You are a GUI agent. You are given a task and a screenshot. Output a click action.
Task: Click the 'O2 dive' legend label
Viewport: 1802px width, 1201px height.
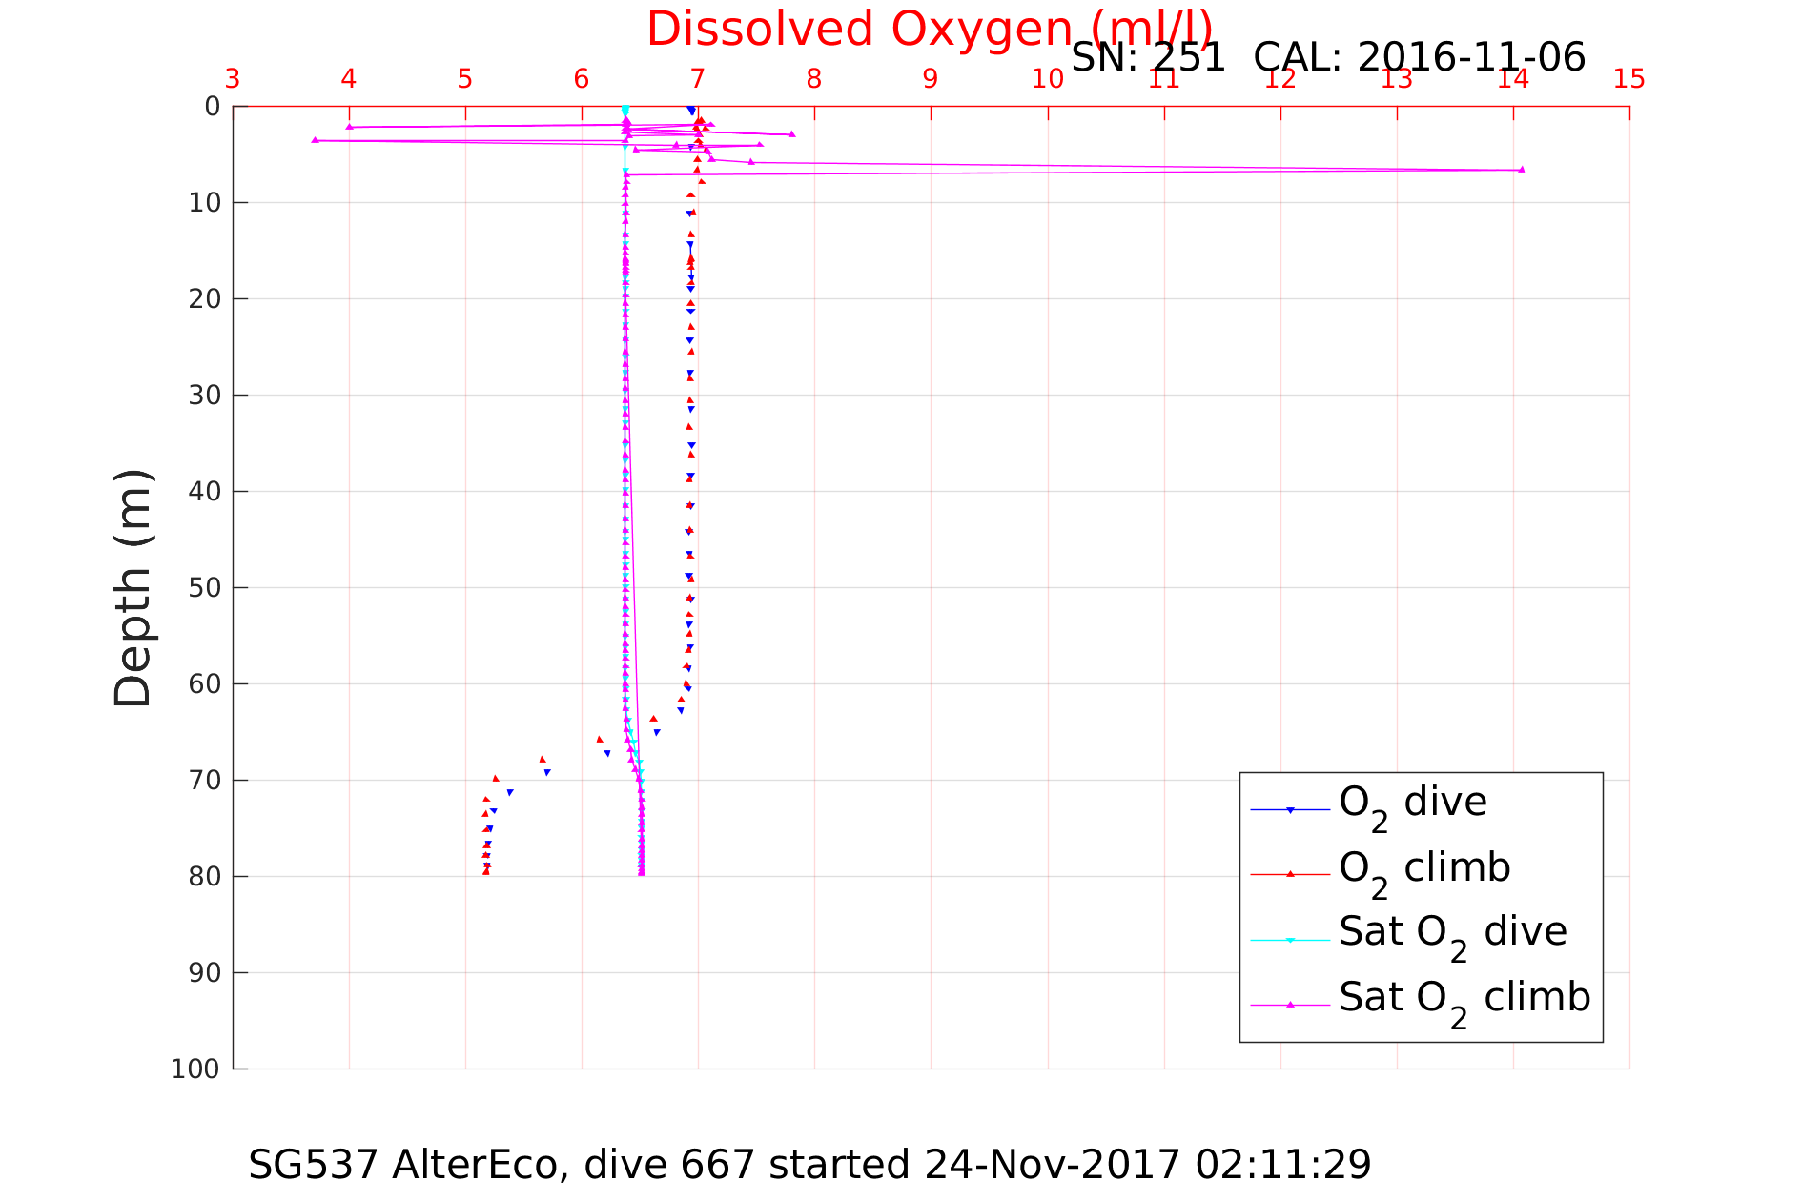[1412, 804]
